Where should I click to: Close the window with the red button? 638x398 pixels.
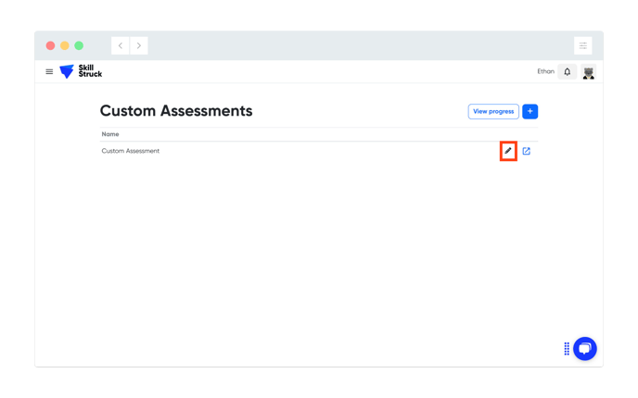(x=50, y=45)
